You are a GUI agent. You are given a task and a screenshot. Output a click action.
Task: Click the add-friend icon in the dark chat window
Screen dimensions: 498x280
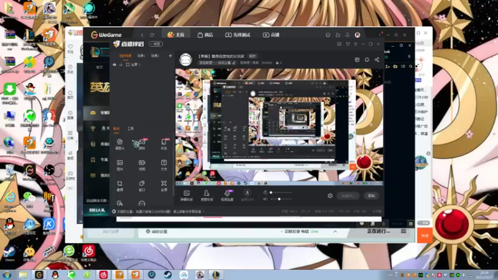point(387,67)
